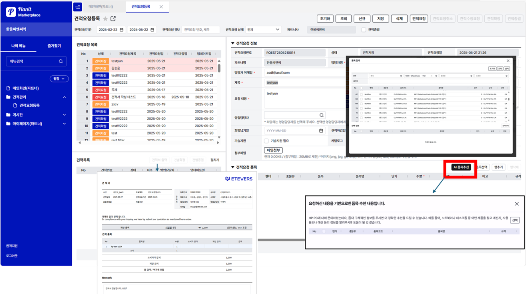526x294 pixels.
Task: Open page in new window icon
Action: [113, 19]
